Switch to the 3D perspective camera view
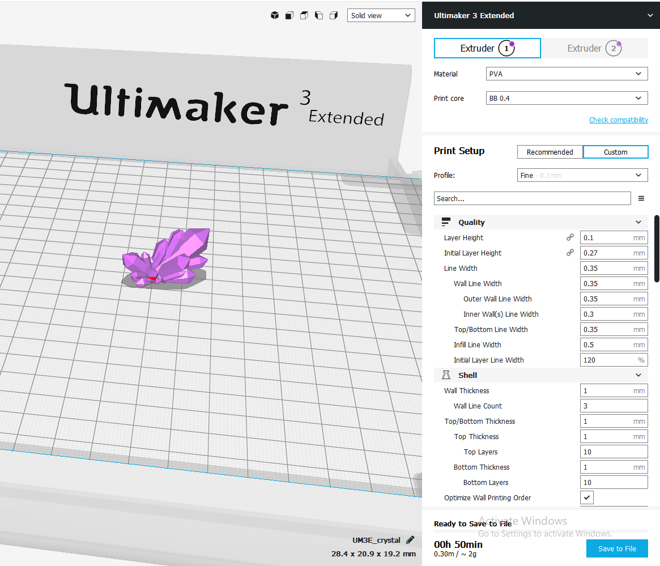Image resolution: width=660 pixels, height=566 pixels. [274, 15]
